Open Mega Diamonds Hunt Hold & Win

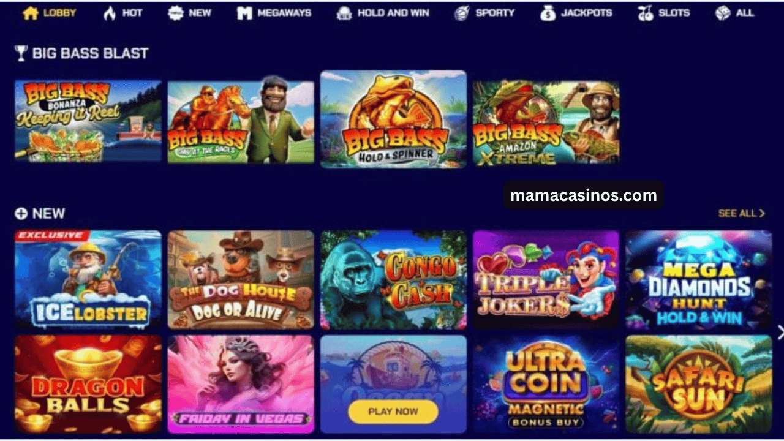point(698,280)
